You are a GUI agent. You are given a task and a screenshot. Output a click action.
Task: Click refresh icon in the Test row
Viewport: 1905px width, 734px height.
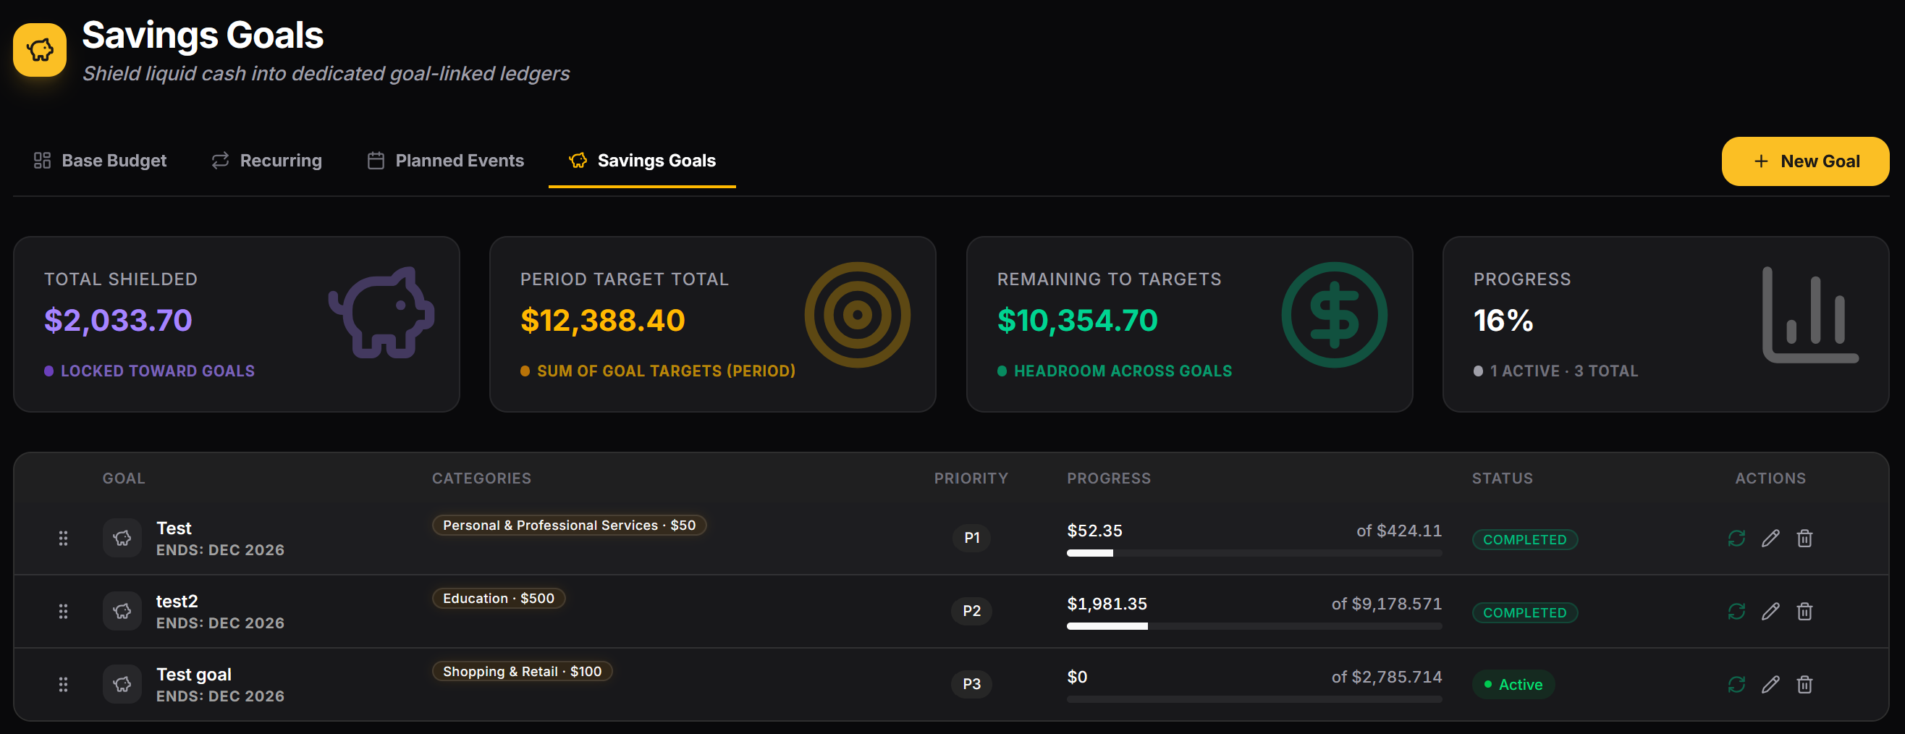click(1736, 538)
